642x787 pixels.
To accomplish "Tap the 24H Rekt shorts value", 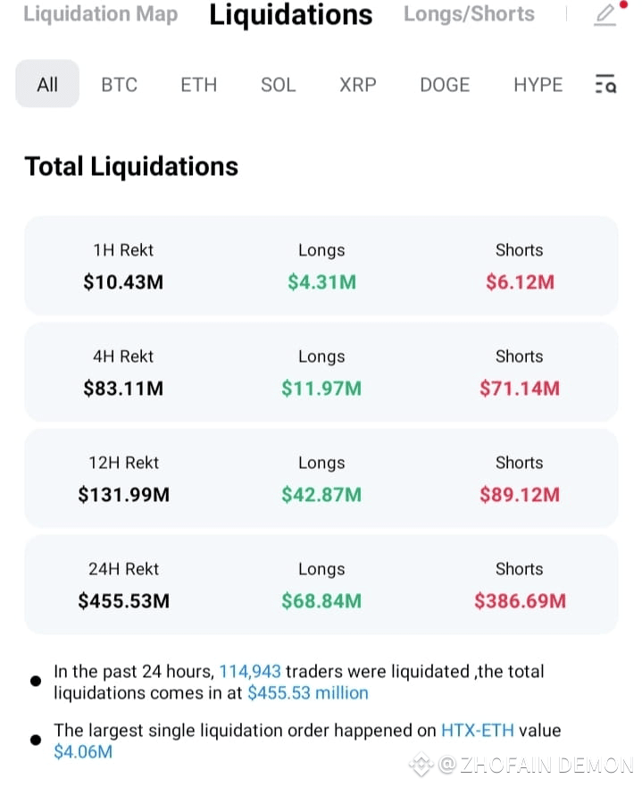I will pyautogui.click(x=521, y=601).
